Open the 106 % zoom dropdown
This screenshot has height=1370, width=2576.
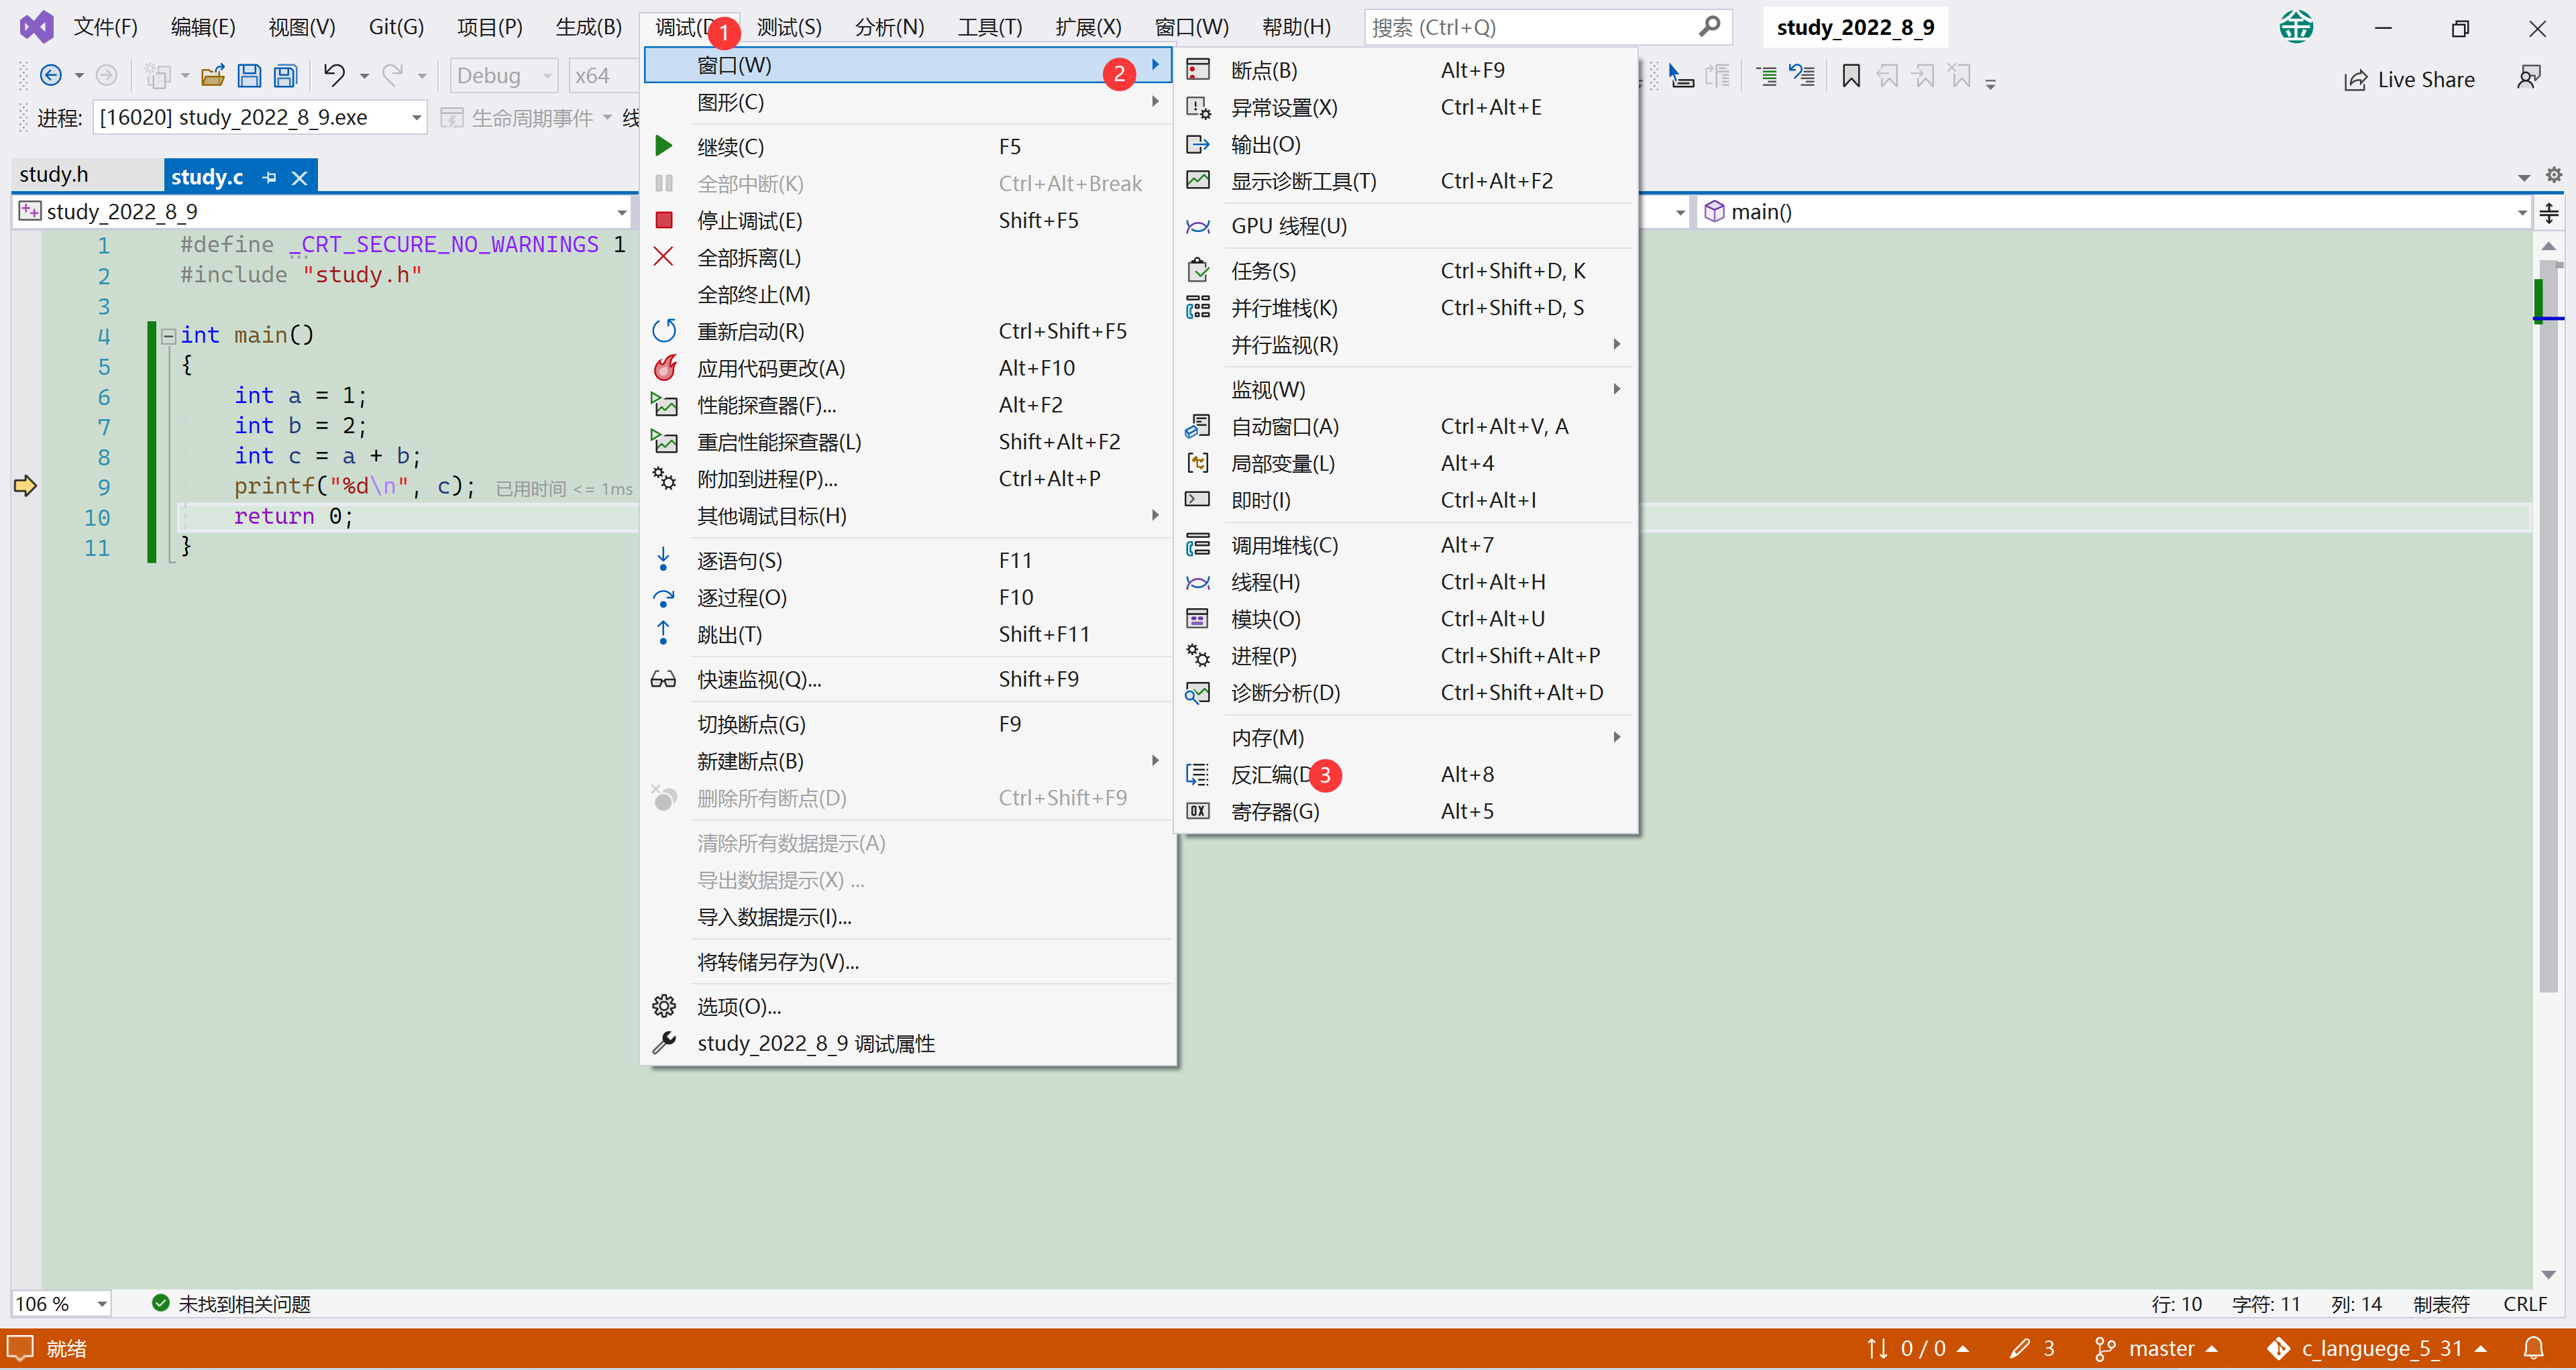tap(101, 1304)
